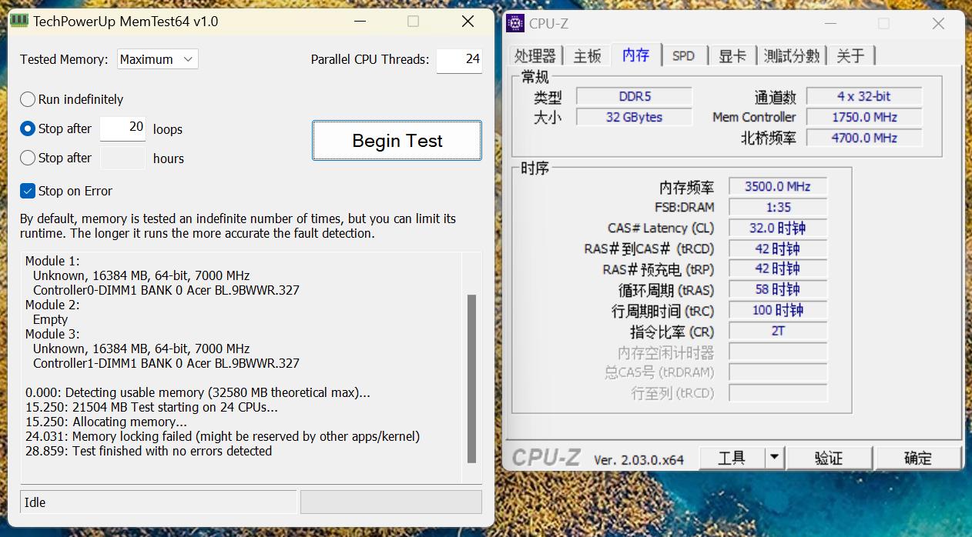Select the Stop after loops option
The width and height of the screenshot is (972, 537).
pos(28,128)
